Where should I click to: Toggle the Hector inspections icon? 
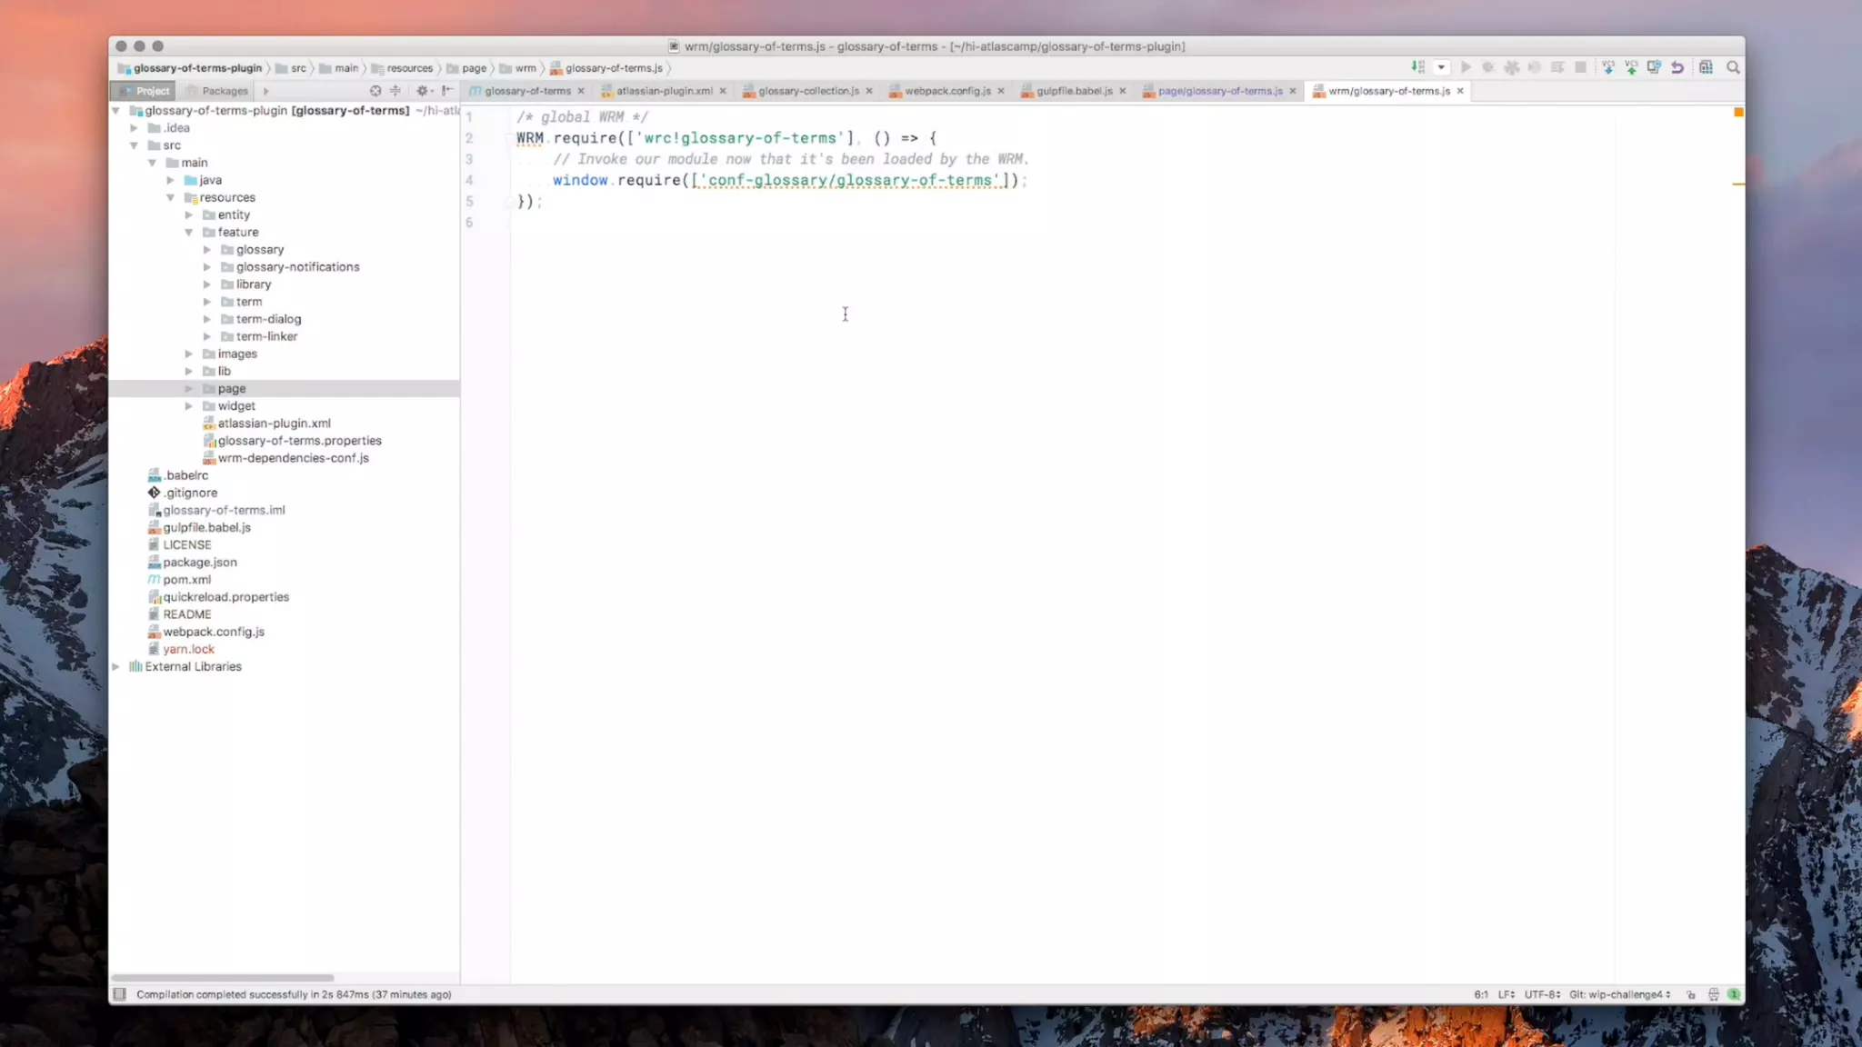coord(1713,994)
